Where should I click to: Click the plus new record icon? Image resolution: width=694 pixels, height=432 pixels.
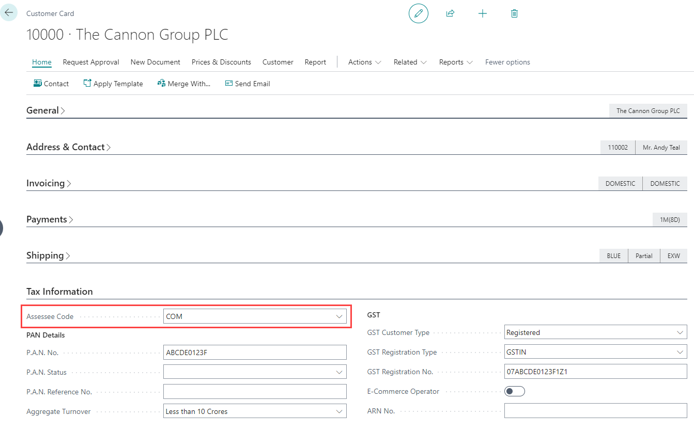coord(482,13)
